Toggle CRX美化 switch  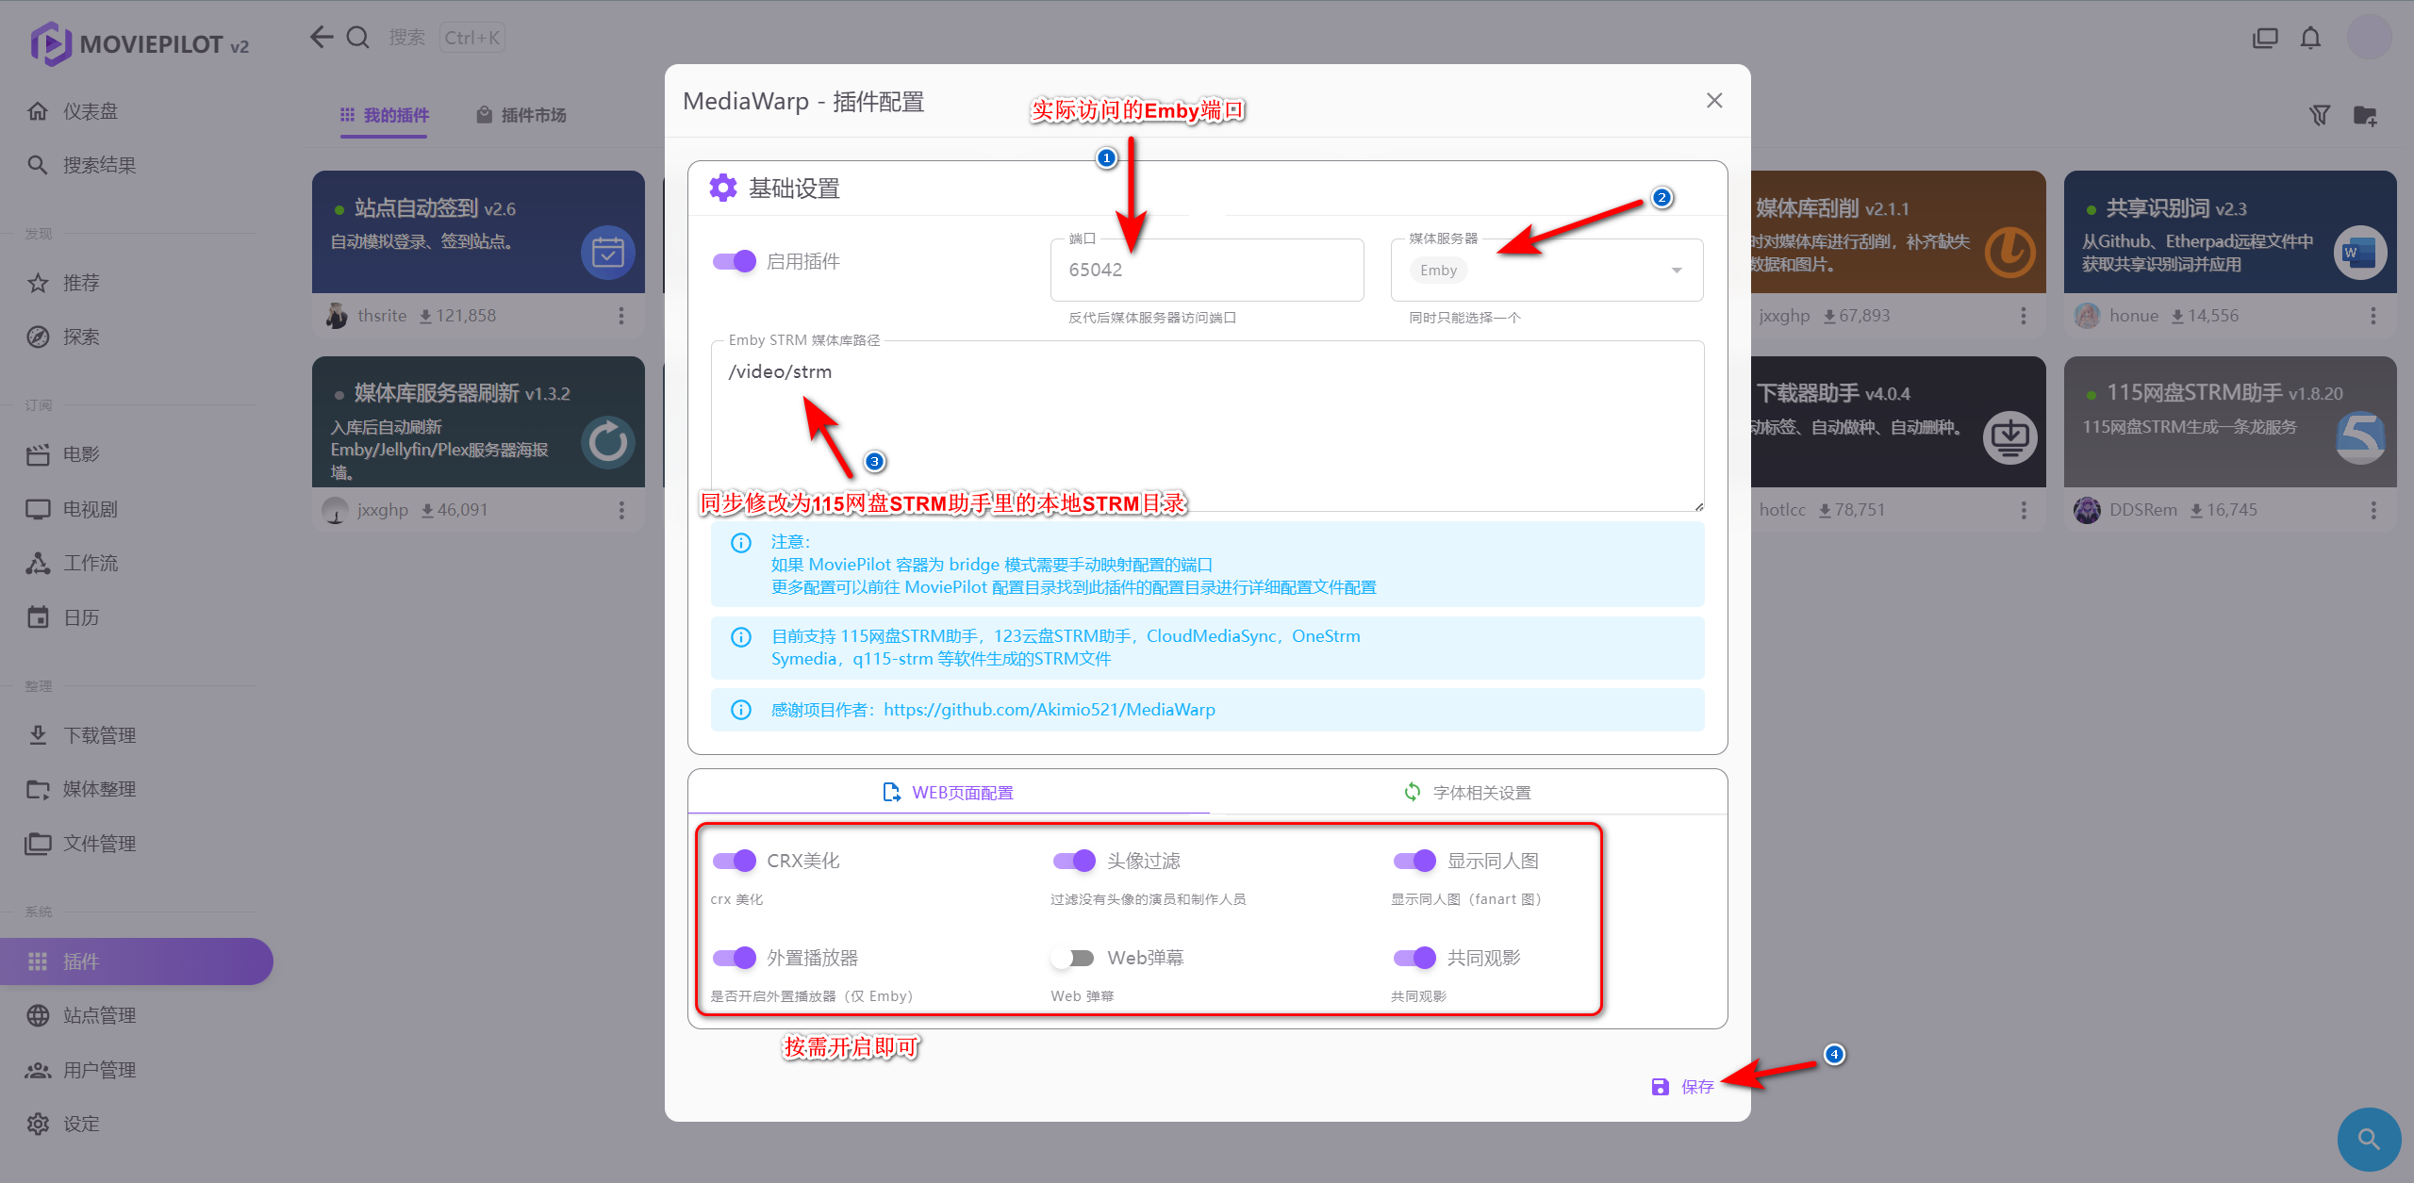point(735,861)
